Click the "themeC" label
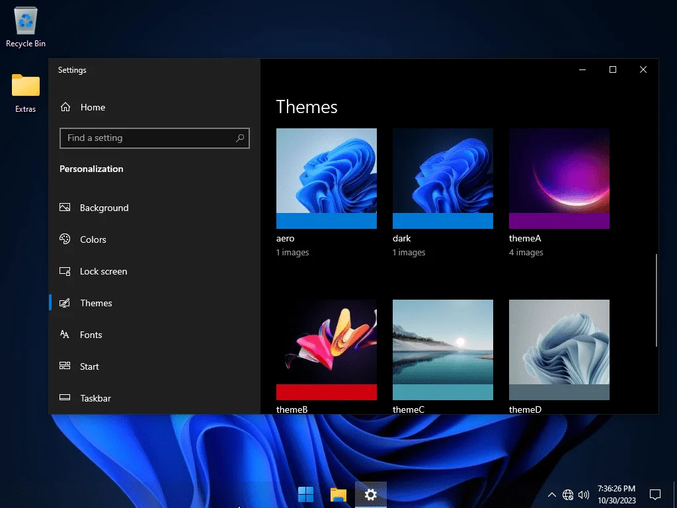This screenshot has height=508, width=677. [409, 409]
